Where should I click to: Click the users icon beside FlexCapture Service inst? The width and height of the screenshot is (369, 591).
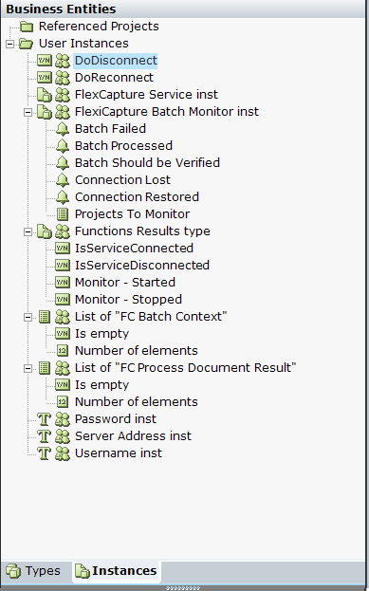click(63, 95)
